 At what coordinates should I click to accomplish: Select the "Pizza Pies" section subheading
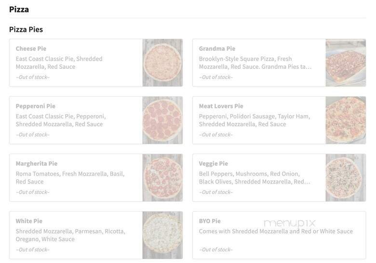tap(26, 29)
